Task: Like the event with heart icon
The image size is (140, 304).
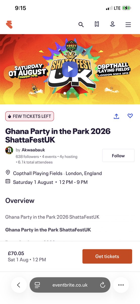Action: point(130,116)
